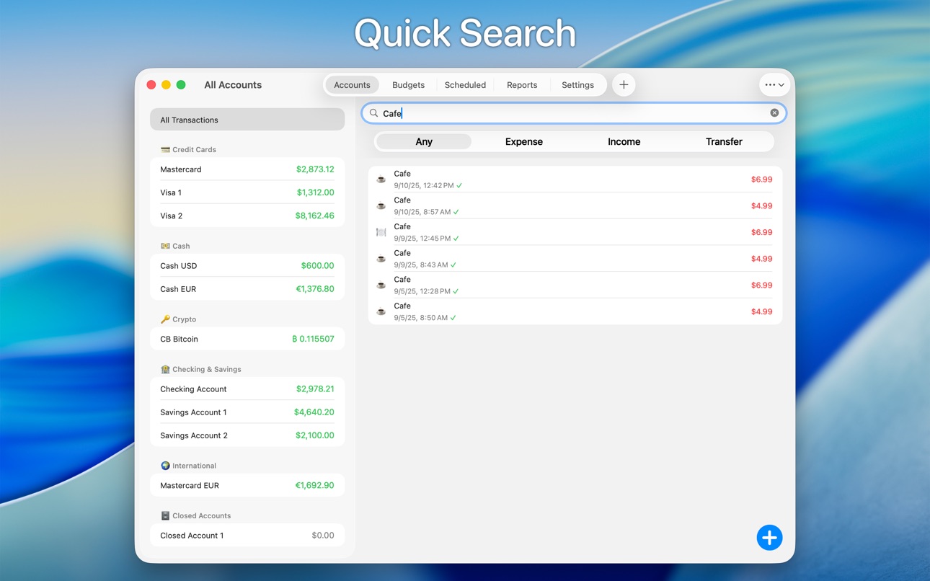This screenshot has height=581, width=930.
Task: Click the $2,873.12 Mastercard balance
Action: 315,169
